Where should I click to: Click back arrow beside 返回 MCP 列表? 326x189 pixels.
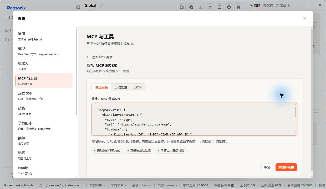(88, 57)
